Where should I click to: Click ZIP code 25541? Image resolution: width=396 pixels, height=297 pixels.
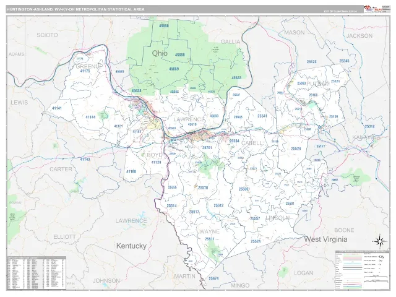click(262, 116)
